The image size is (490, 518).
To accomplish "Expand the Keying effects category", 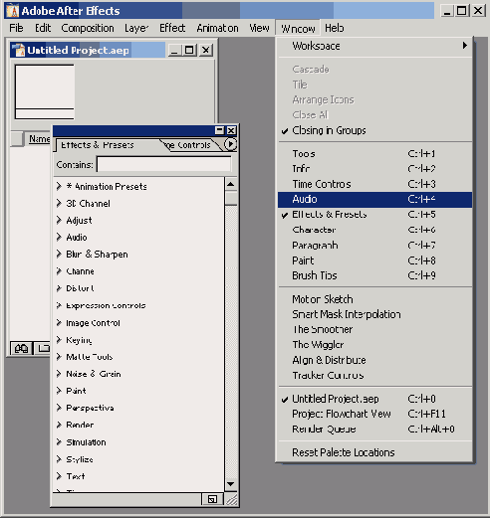I will click(x=59, y=340).
